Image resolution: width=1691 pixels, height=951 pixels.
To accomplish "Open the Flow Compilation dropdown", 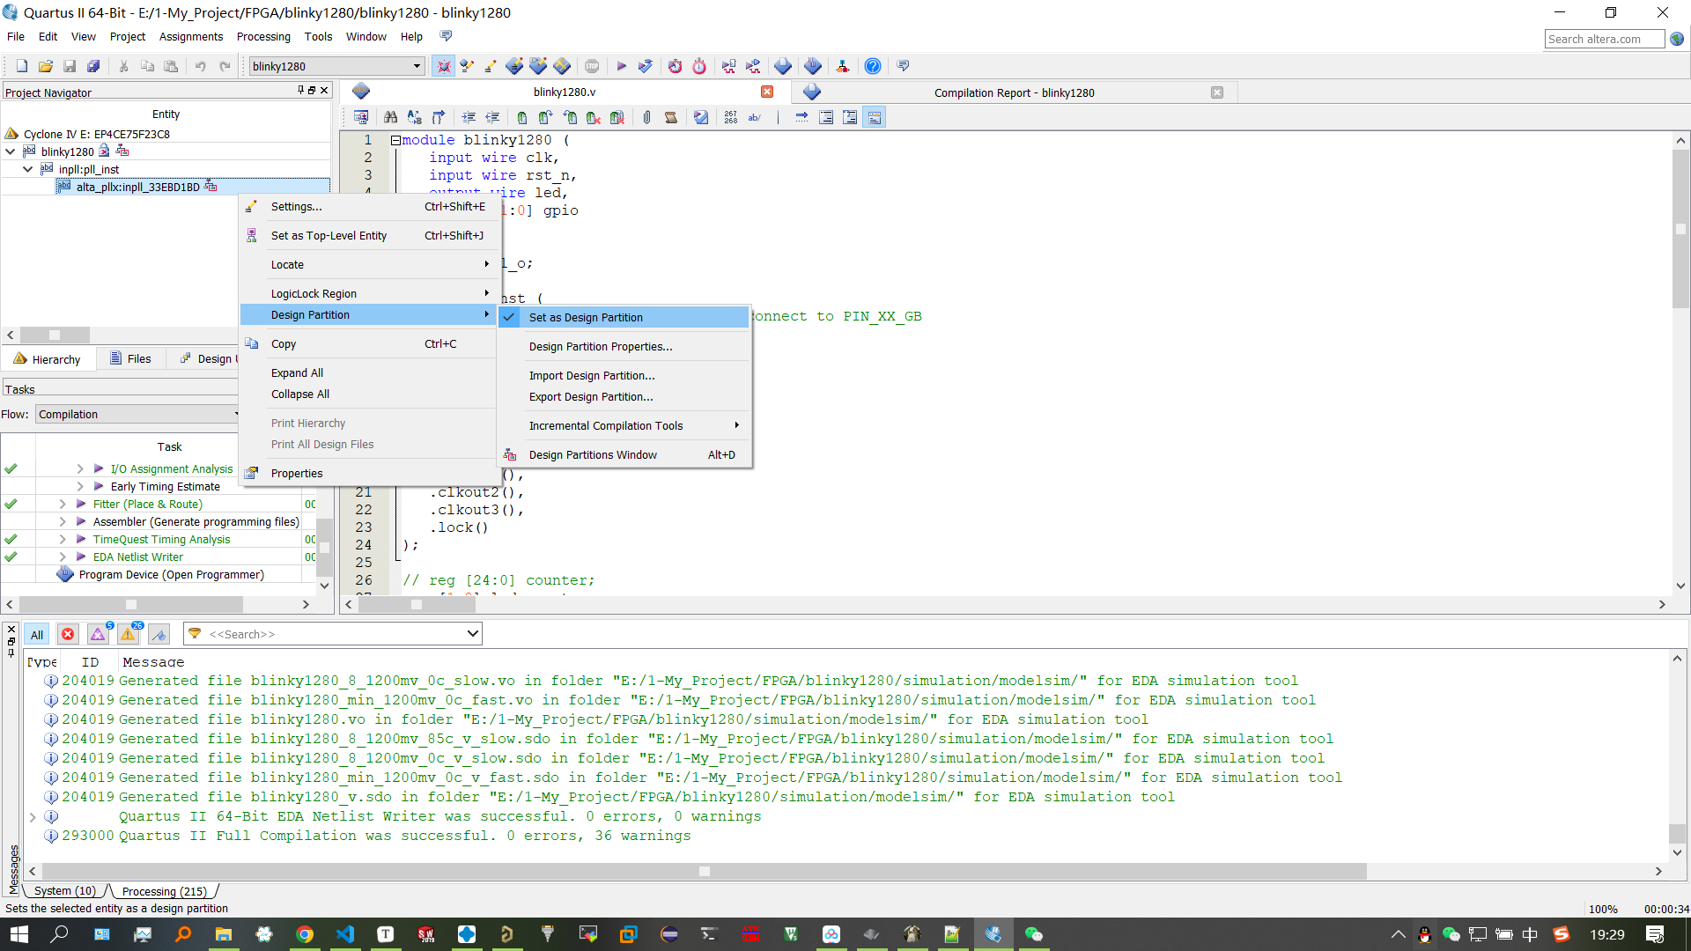I will pos(137,414).
